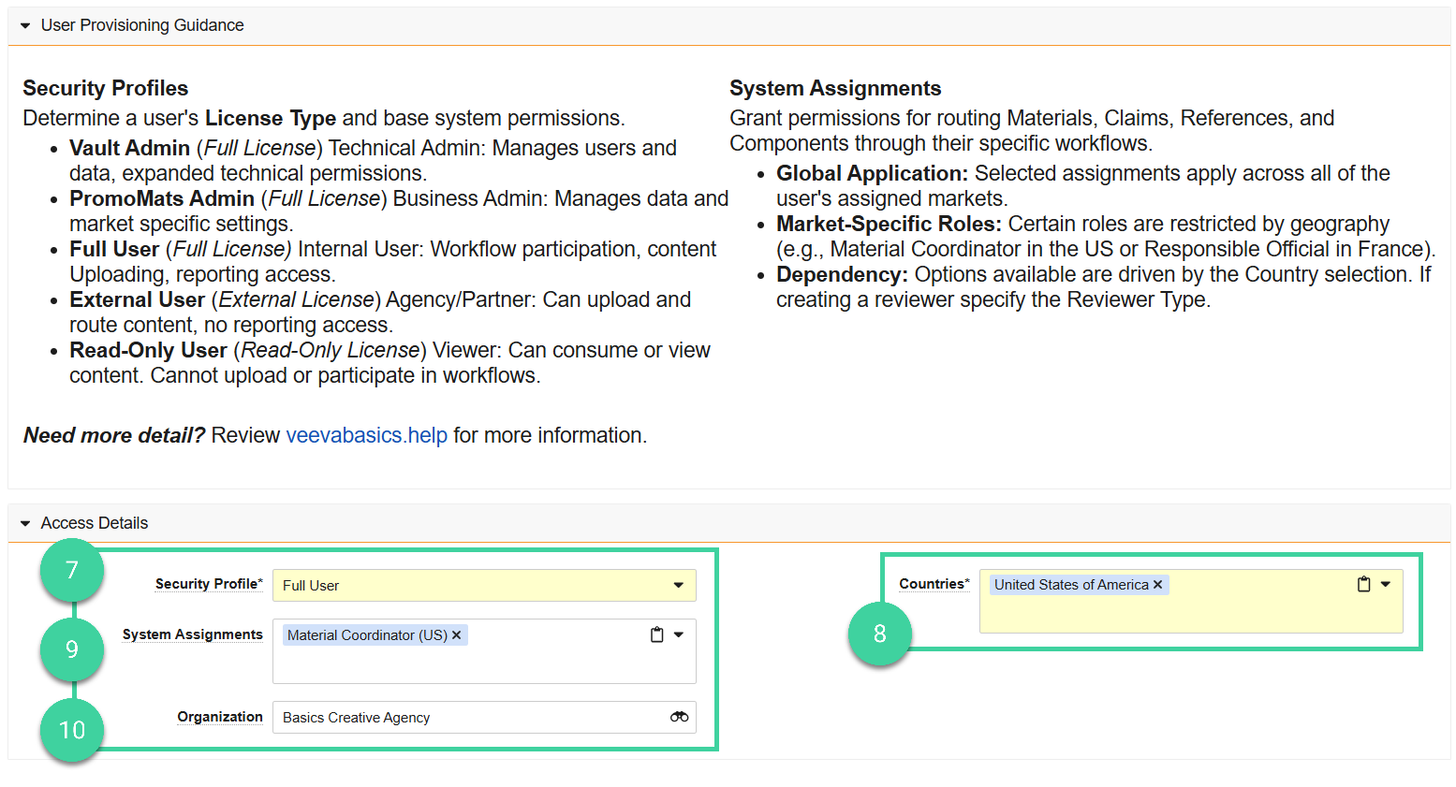Open the veevabasics.help link

pyautogui.click(x=366, y=435)
